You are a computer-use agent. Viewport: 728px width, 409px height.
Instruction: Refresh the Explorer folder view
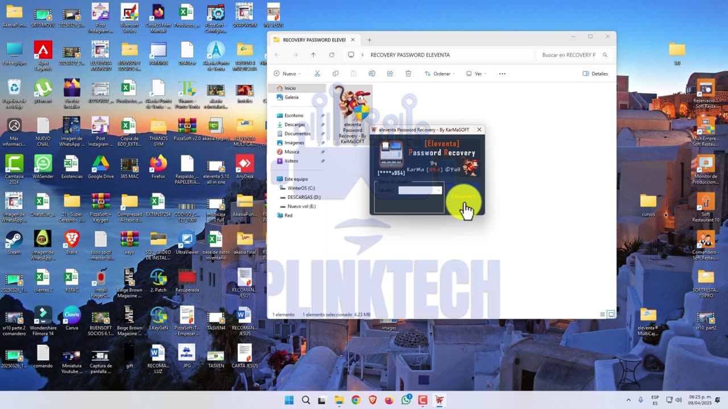point(332,55)
